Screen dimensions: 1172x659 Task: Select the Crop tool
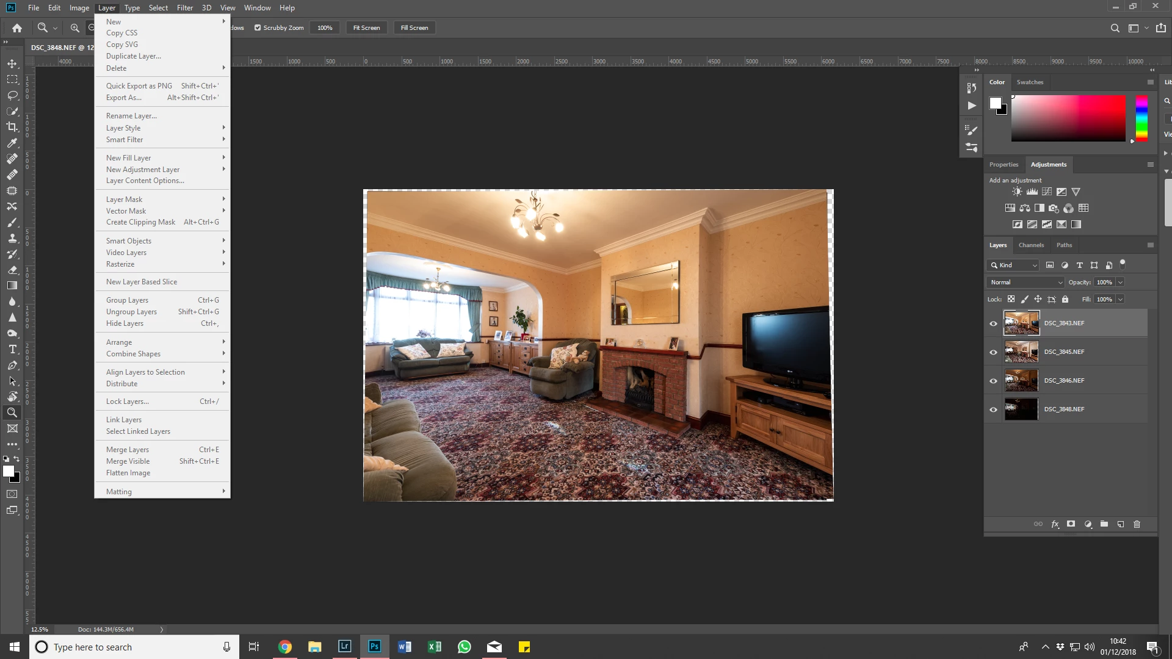point(12,127)
